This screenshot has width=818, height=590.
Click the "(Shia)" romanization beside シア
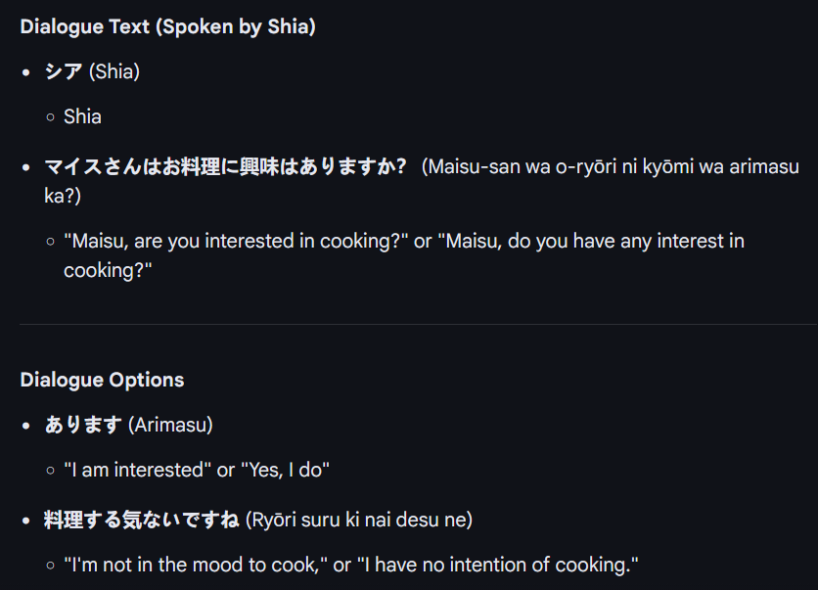(114, 72)
